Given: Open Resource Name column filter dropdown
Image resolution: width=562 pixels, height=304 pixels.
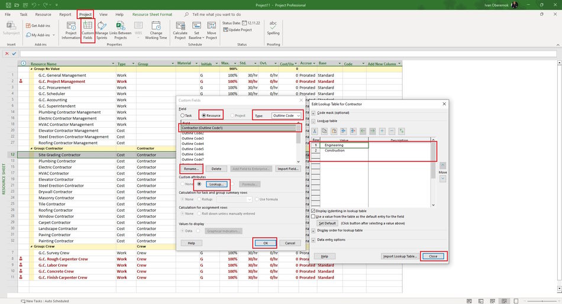Looking at the screenshot, I should (113, 63).
